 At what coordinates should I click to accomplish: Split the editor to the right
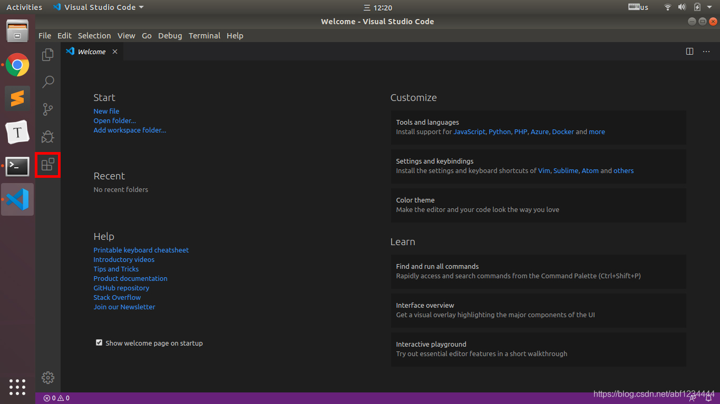pyautogui.click(x=689, y=52)
